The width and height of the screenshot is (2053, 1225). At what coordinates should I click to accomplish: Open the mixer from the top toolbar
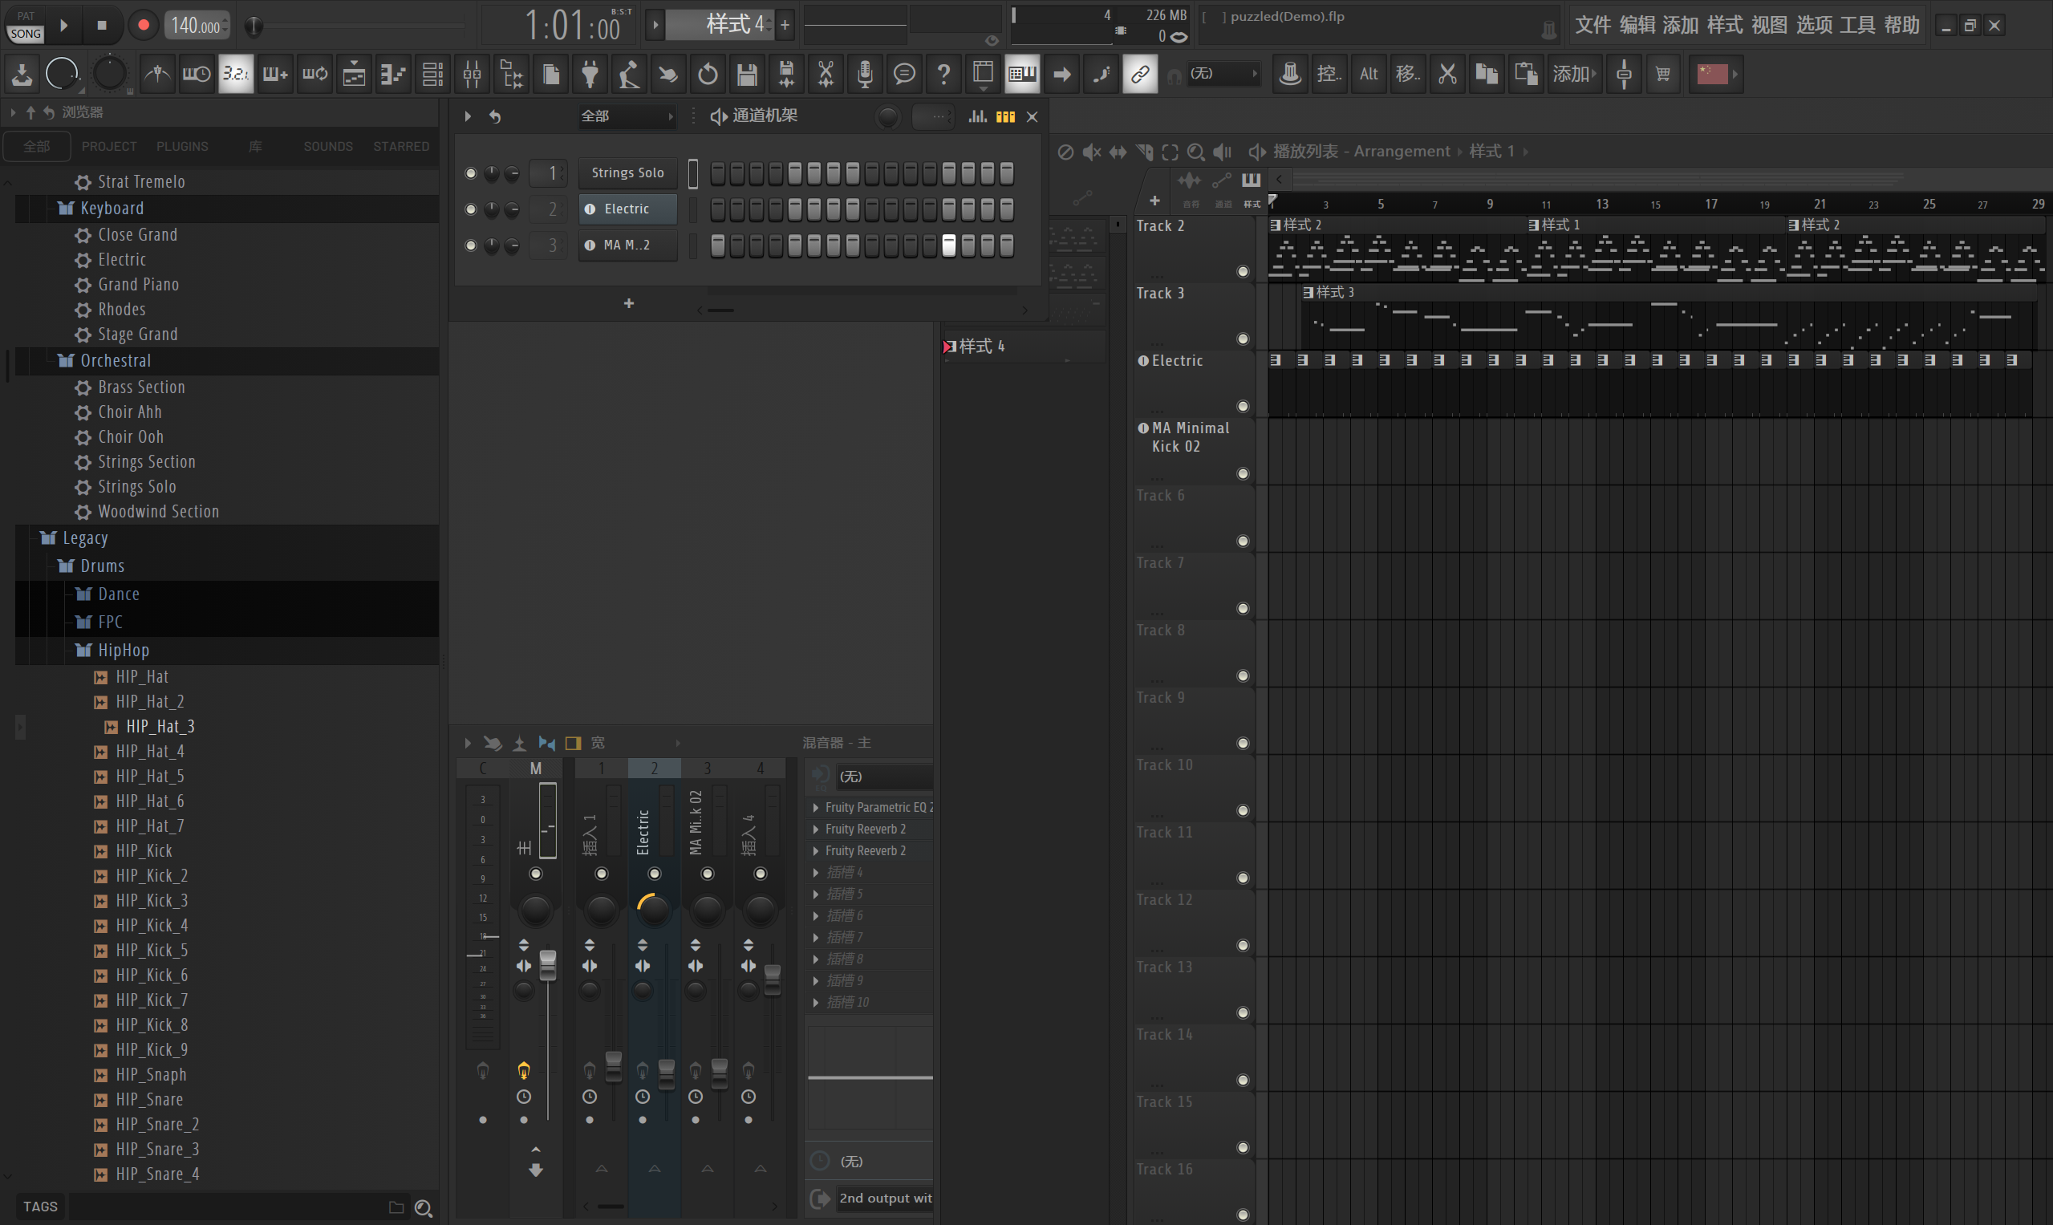(x=473, y=75)
